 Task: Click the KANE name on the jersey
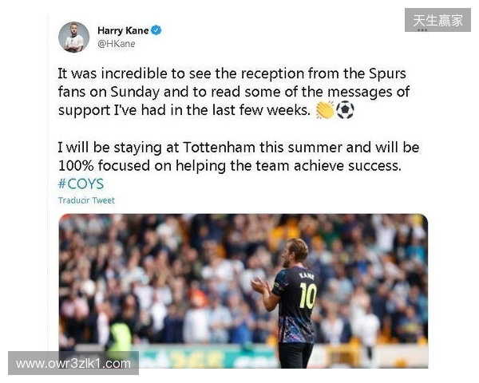[307, 275]
